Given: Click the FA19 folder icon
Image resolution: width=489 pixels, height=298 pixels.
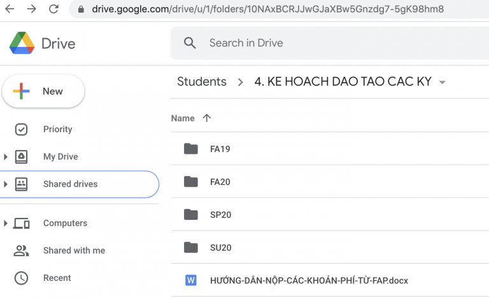Looking at the screenshot, I should 191,149.
